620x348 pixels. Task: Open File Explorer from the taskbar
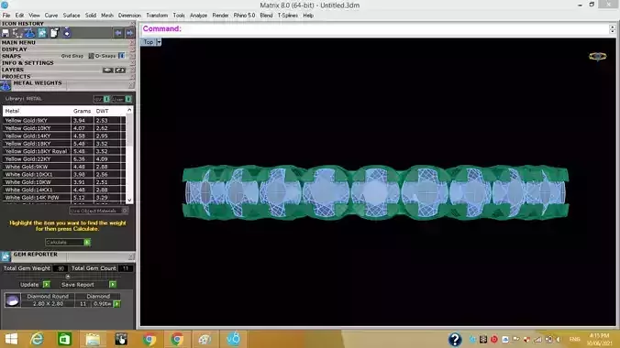(x=93, y=340)
